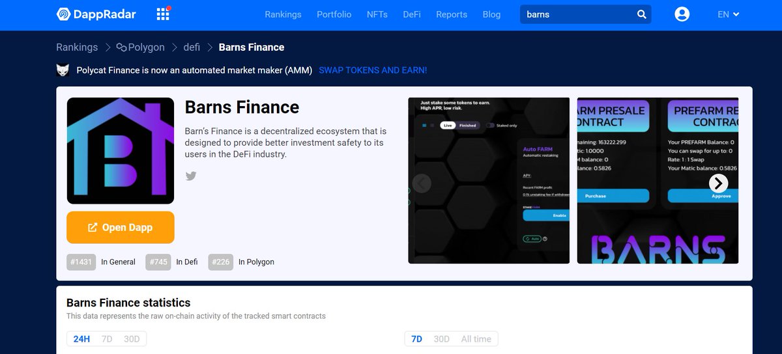Image resolution: width=782 pixels, height=354 pixels.
Task: Open Barns Finance Twitter icon link
Action: (191, 176)
